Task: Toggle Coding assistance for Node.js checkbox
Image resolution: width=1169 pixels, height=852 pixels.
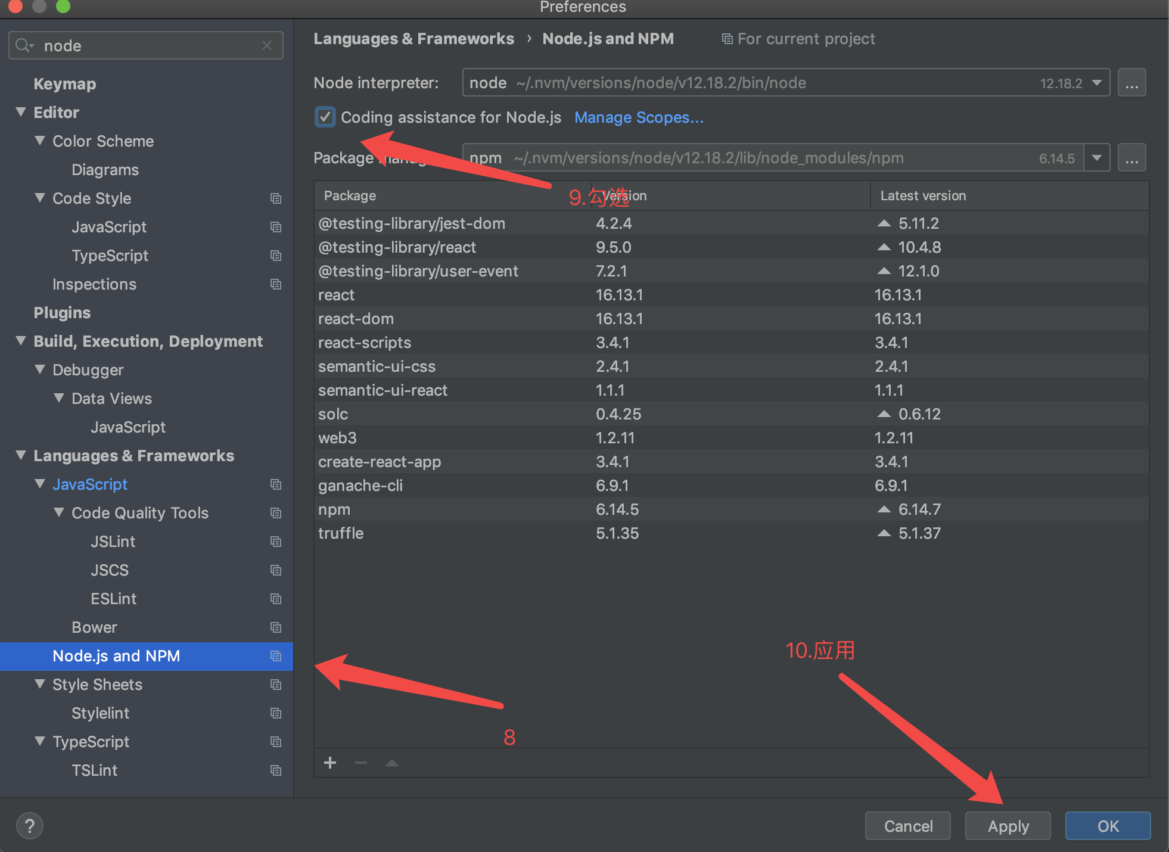Action: point(325,117)
